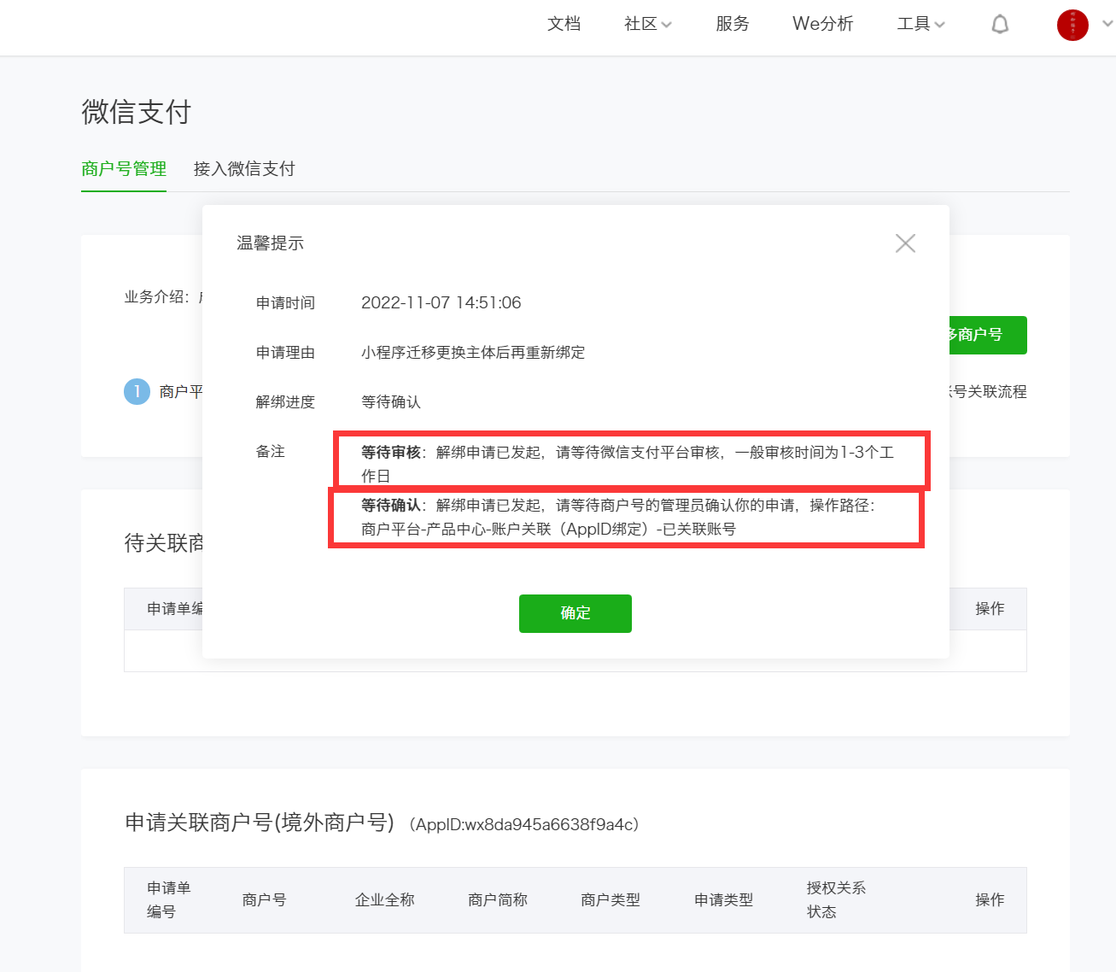This screenshot has width=1116, height=972.
Task: Click the 关联流程 link on the right
Action: (988, 392)
